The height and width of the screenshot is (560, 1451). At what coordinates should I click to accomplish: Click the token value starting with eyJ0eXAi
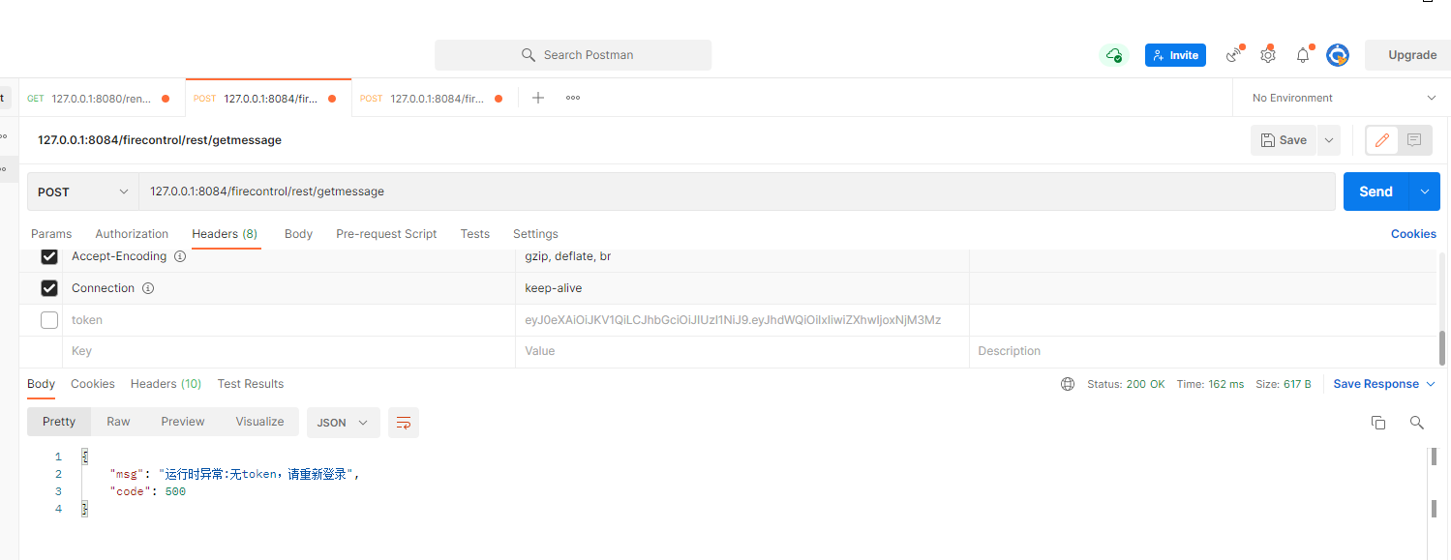(x=733, y=320)
